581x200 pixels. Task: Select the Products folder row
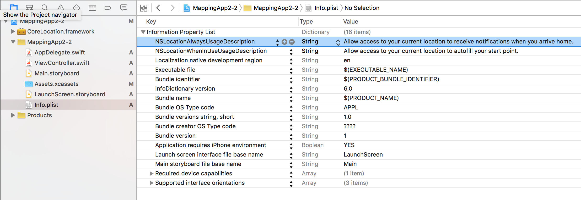(x=68, y=115)
